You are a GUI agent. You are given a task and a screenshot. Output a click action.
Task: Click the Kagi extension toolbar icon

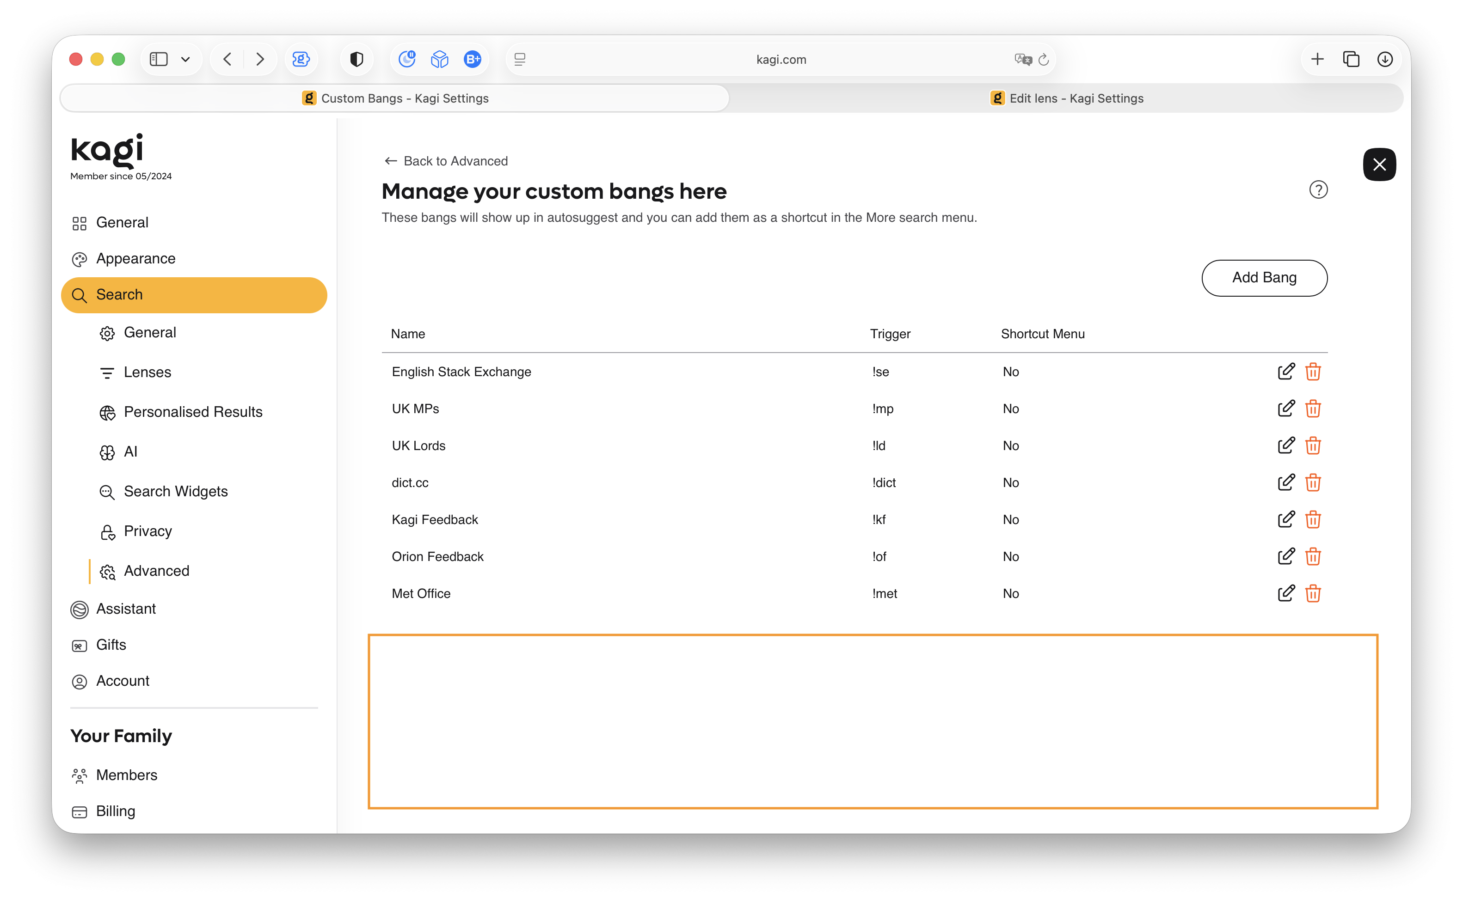[x=301, y=59]
